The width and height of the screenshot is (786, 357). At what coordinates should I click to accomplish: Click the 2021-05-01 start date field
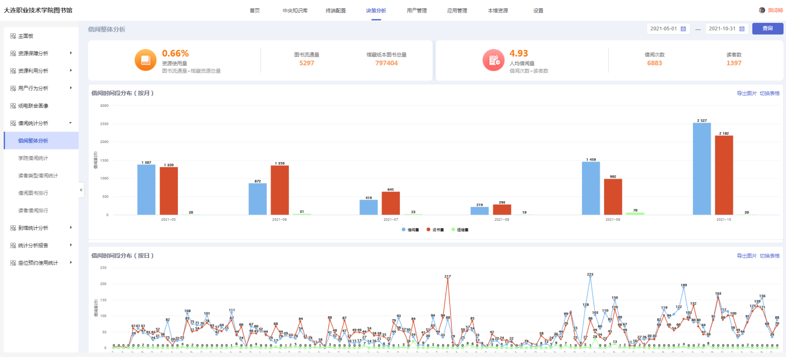coord(663,29)
